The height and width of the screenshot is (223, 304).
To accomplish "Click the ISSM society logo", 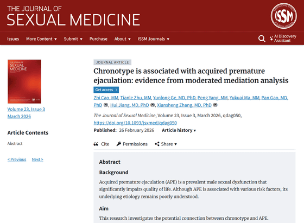I will click(283, 16).
